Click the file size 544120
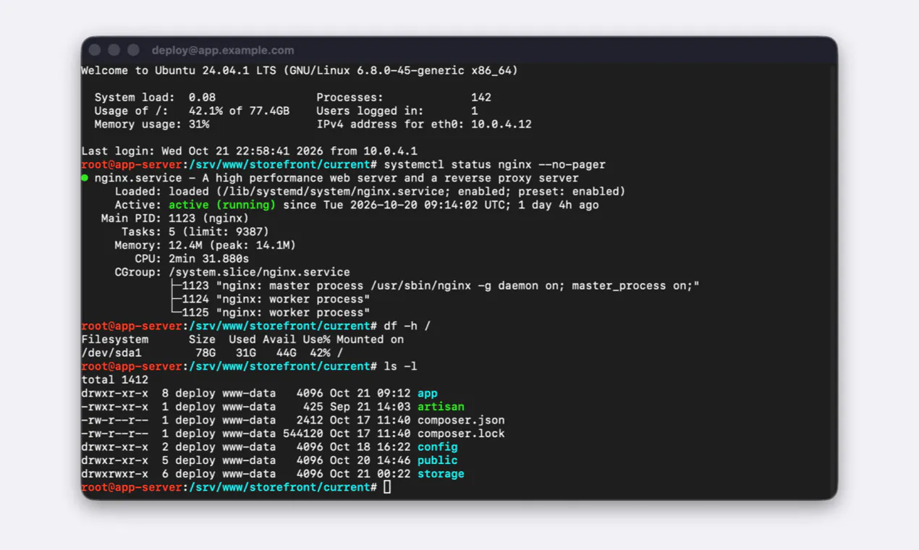919x550 pixels. tap(303, 433)
